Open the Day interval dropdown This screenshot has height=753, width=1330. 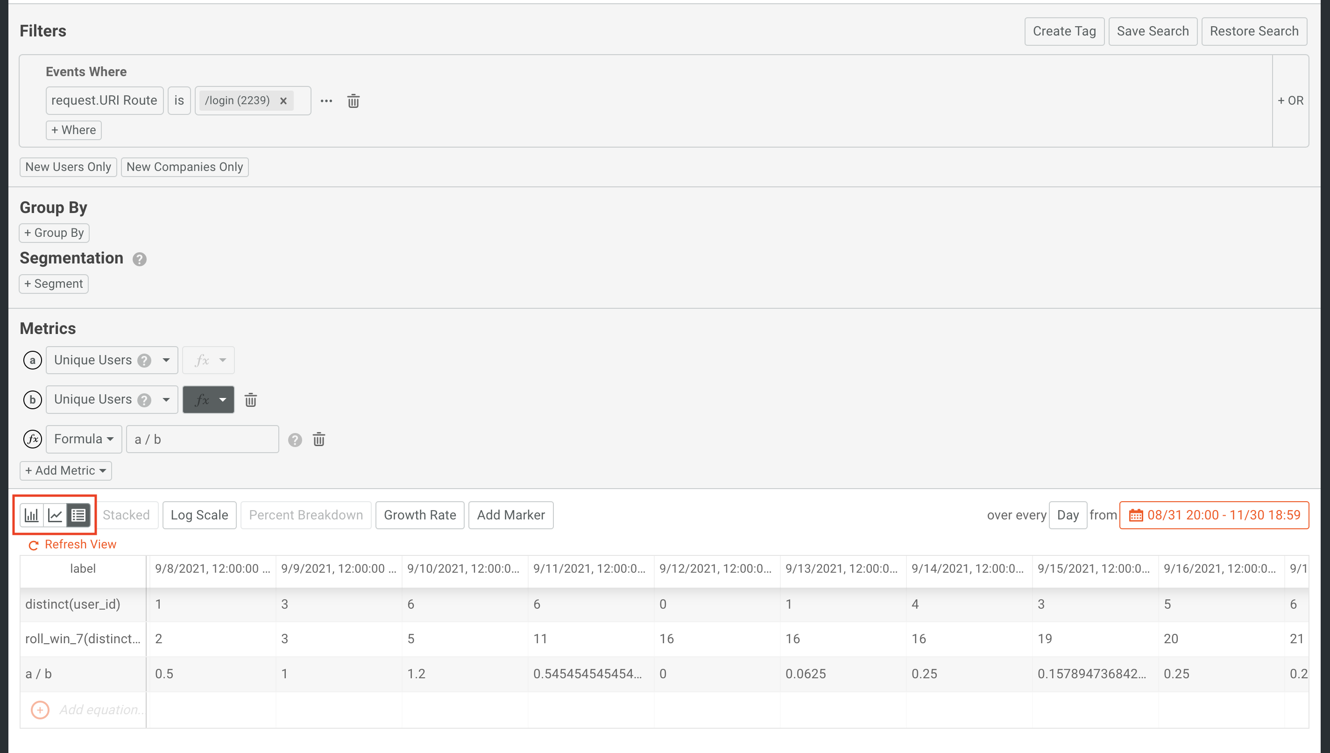point(1068,515)
